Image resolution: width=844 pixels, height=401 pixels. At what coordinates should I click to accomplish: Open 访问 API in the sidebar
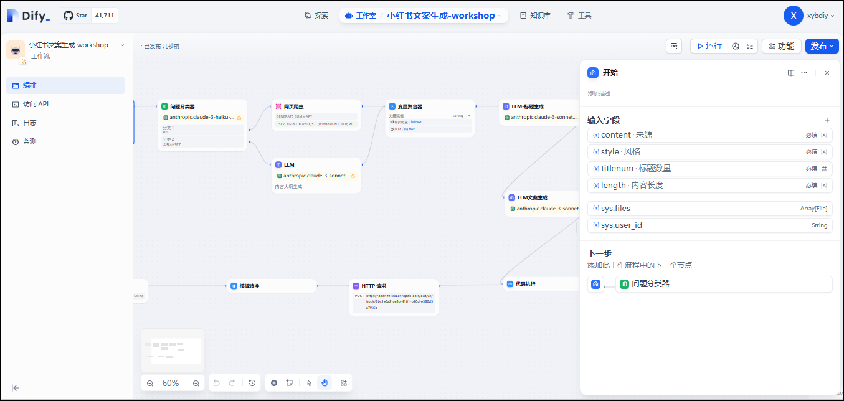[65, 104]
